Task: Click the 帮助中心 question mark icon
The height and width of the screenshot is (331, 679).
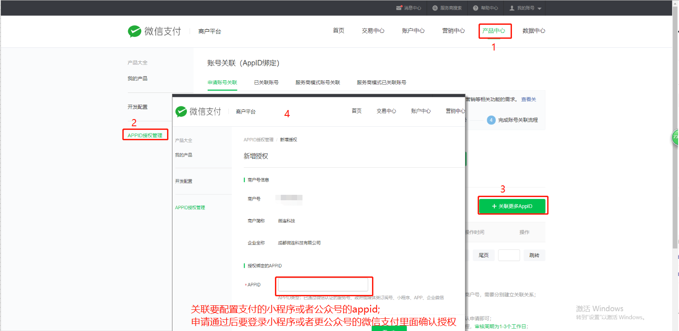Action: [475, 8]
